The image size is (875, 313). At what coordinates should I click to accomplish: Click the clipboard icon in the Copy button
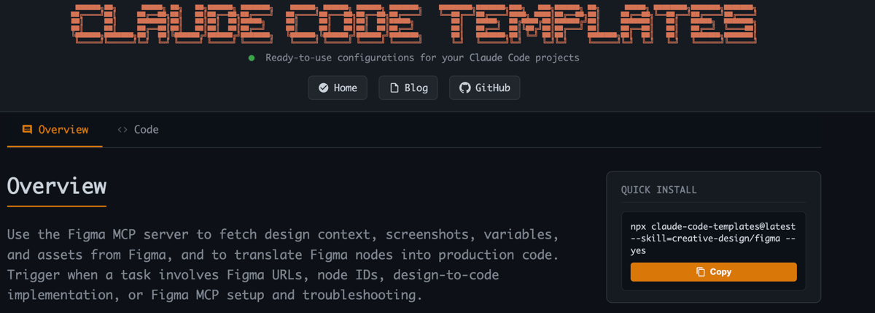coord(701,272)
